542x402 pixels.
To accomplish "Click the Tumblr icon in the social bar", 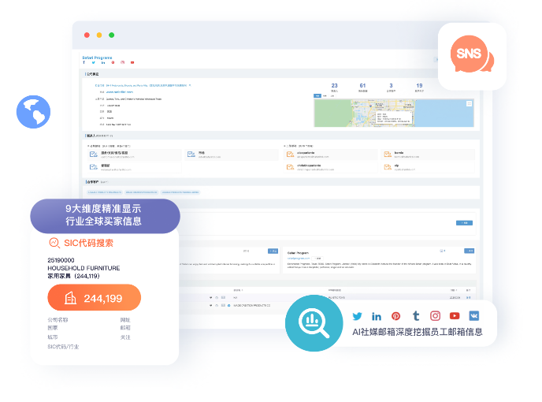I will [415, 315].
